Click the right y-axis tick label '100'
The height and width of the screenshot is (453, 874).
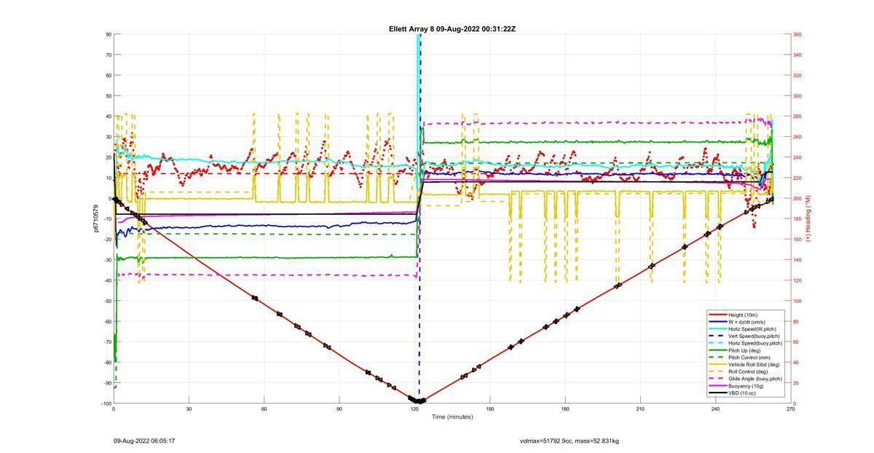(x=798, y=301)
